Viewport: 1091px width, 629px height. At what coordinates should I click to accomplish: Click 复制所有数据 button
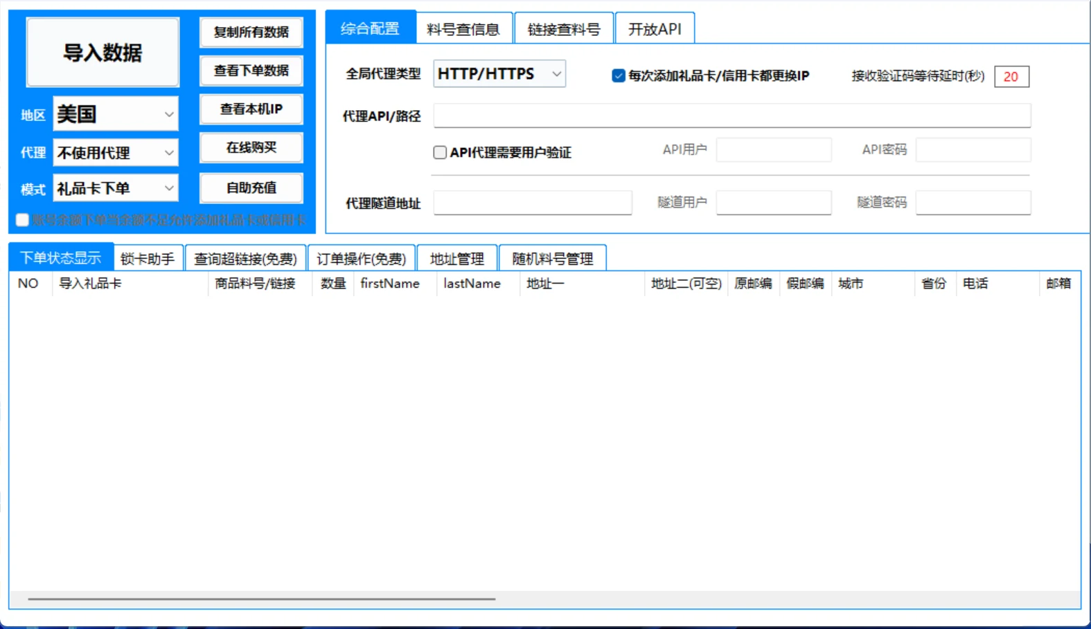point(251,33)
